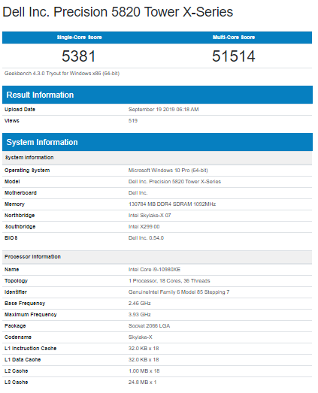Click the Views label
Screen dimensions: 318x393
(x=12, y=120)
